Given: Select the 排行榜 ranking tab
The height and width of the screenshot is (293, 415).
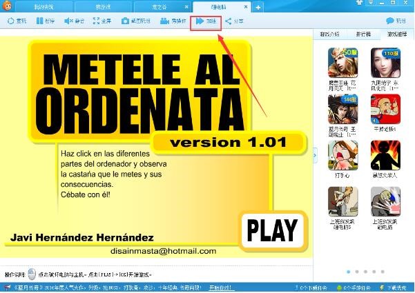Looking at the screenshot, I should [x=363, y=34].
